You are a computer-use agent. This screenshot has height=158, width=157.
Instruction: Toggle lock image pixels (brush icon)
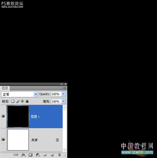[18, 101]
